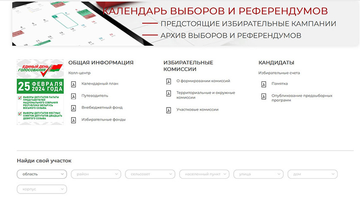This screenshot has width=360, height=201.
Task: Open Предстоящие избирательные кампании
Action: tap(248, 24)
